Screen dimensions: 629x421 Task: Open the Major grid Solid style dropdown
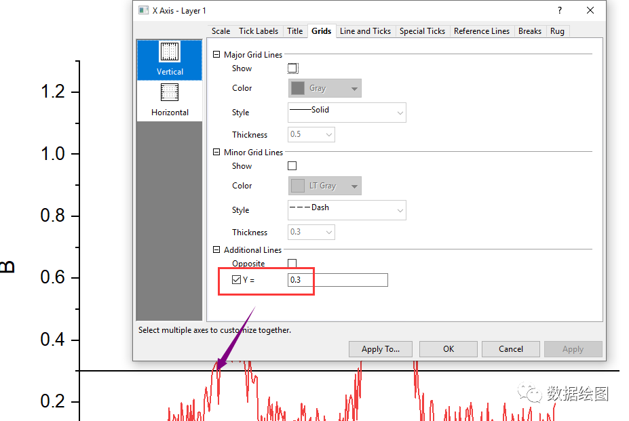click(347, 113)
